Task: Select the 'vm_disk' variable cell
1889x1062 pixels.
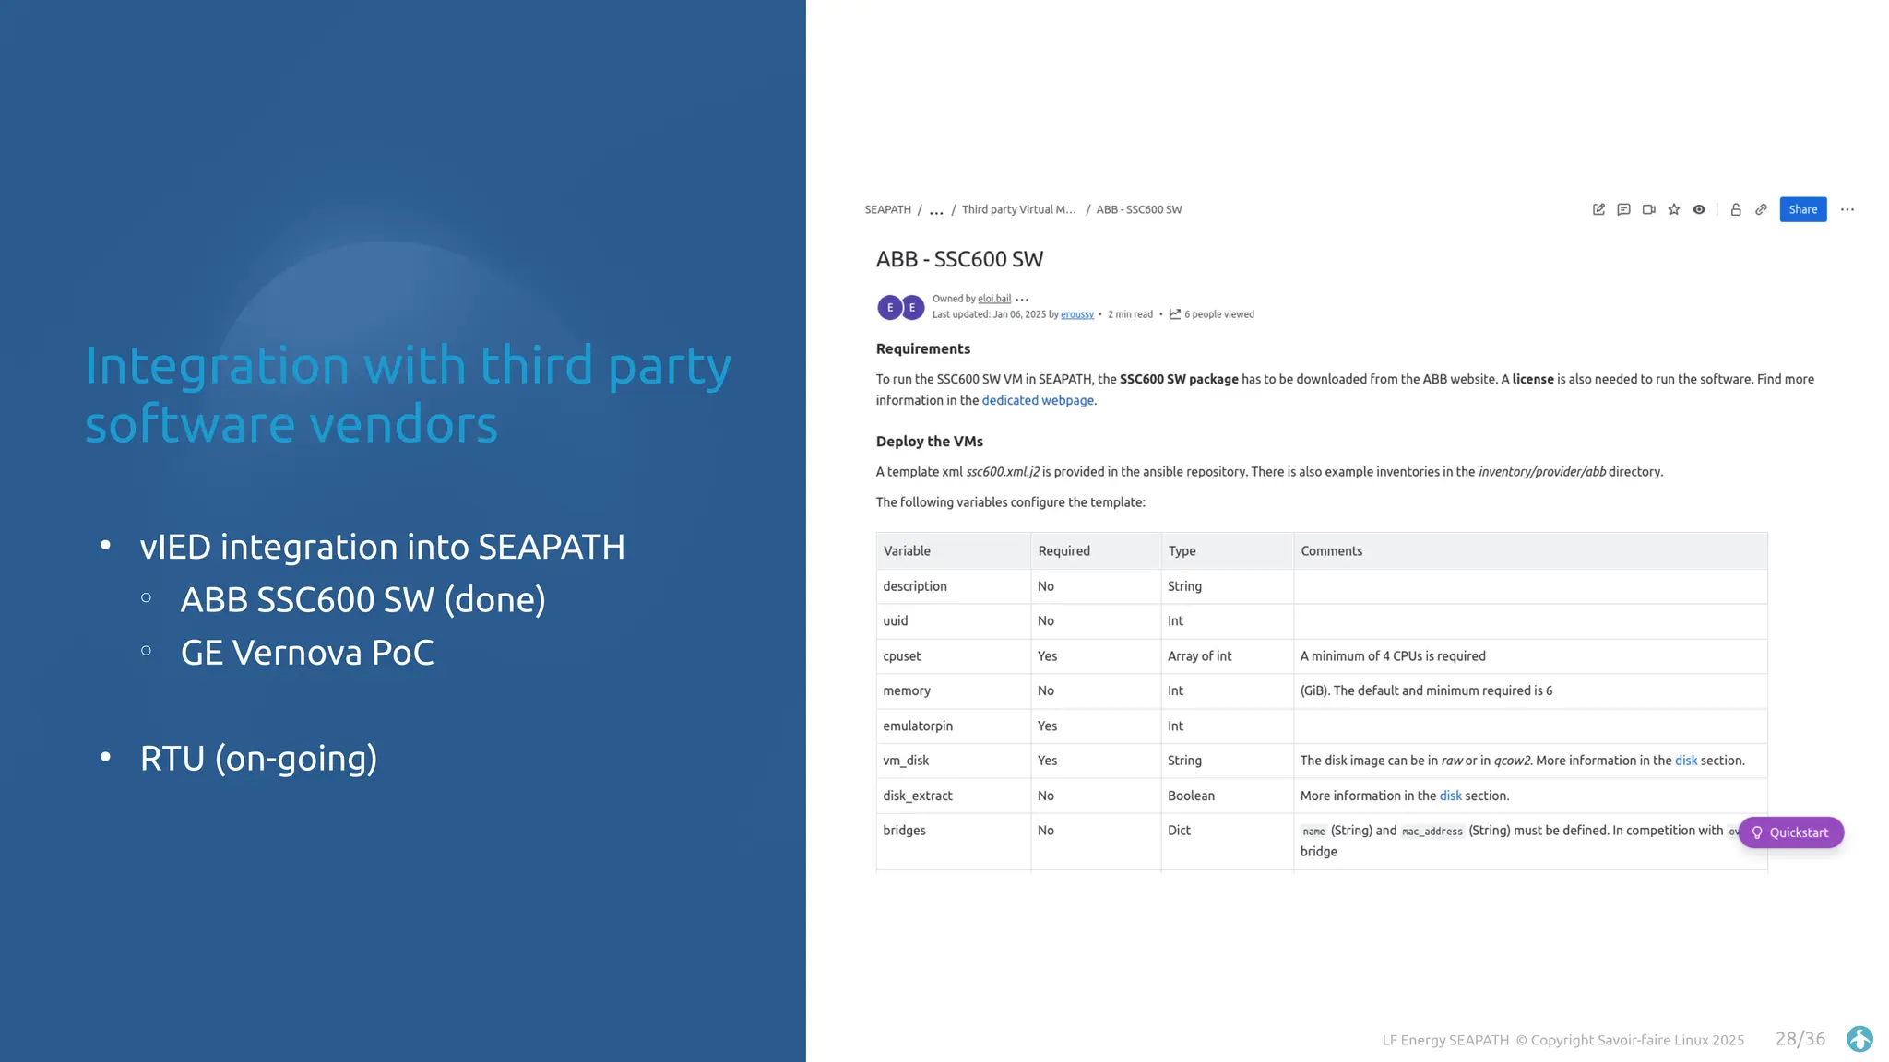Action: [x=953, y=761]
